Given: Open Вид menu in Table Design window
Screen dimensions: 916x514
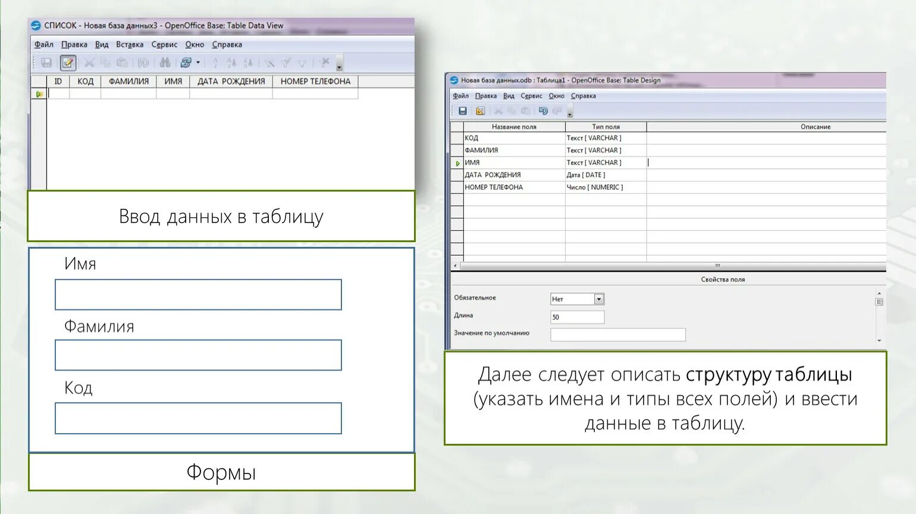Looking at the screenshot, I should (x=509, y=96).
